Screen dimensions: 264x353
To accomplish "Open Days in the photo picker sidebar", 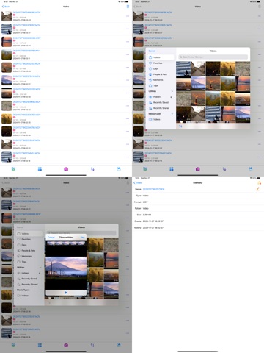I will (x=155, y=68).
